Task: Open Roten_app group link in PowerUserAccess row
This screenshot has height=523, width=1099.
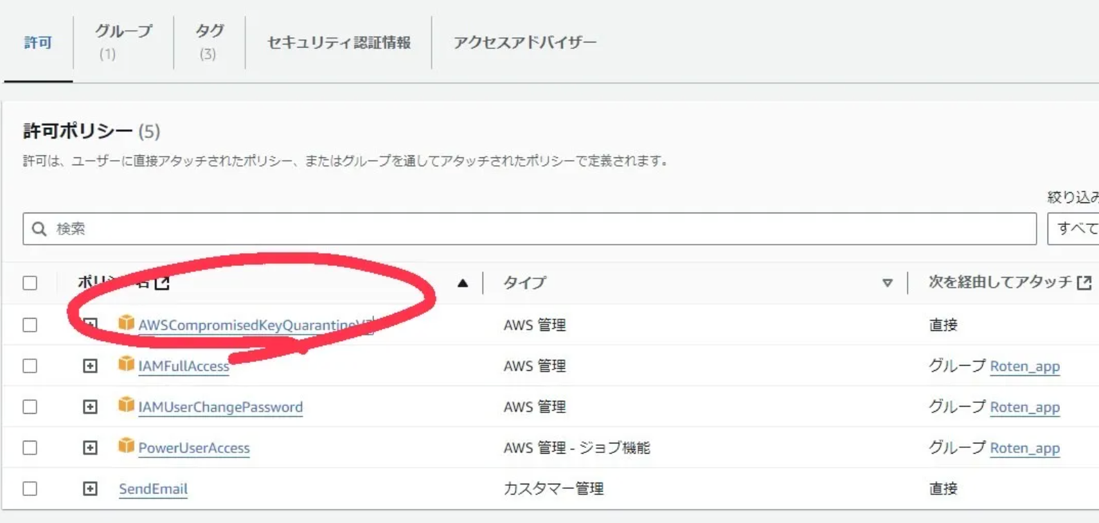Action: coord(1024,448)
